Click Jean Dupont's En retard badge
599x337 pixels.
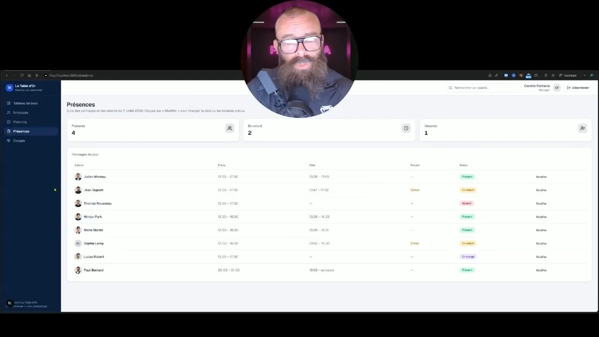point(468,190)
